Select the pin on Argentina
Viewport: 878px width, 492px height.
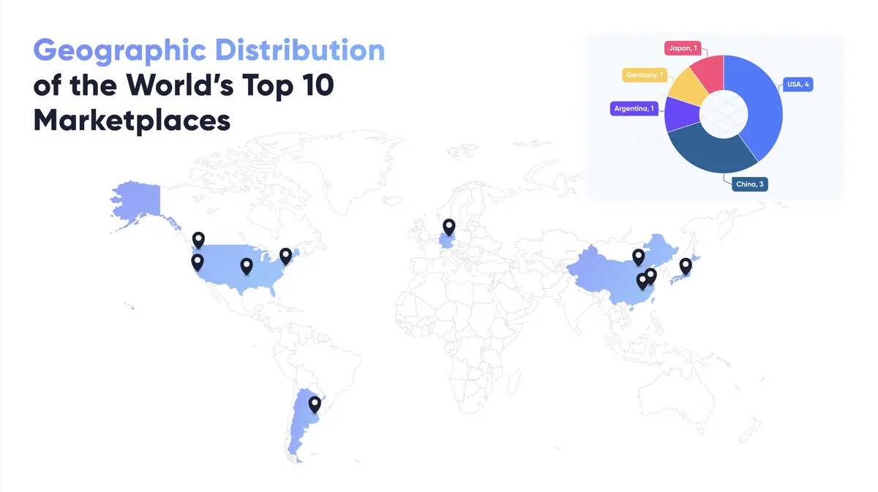(315, 404)
